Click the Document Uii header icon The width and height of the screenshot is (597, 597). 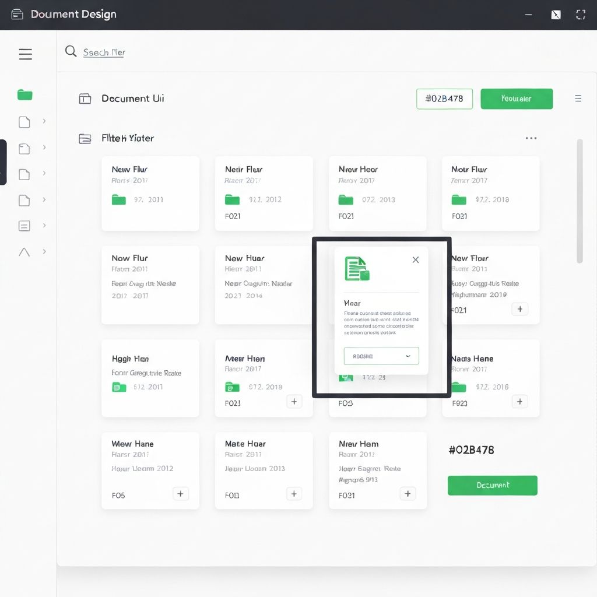[x=85, y=99]
